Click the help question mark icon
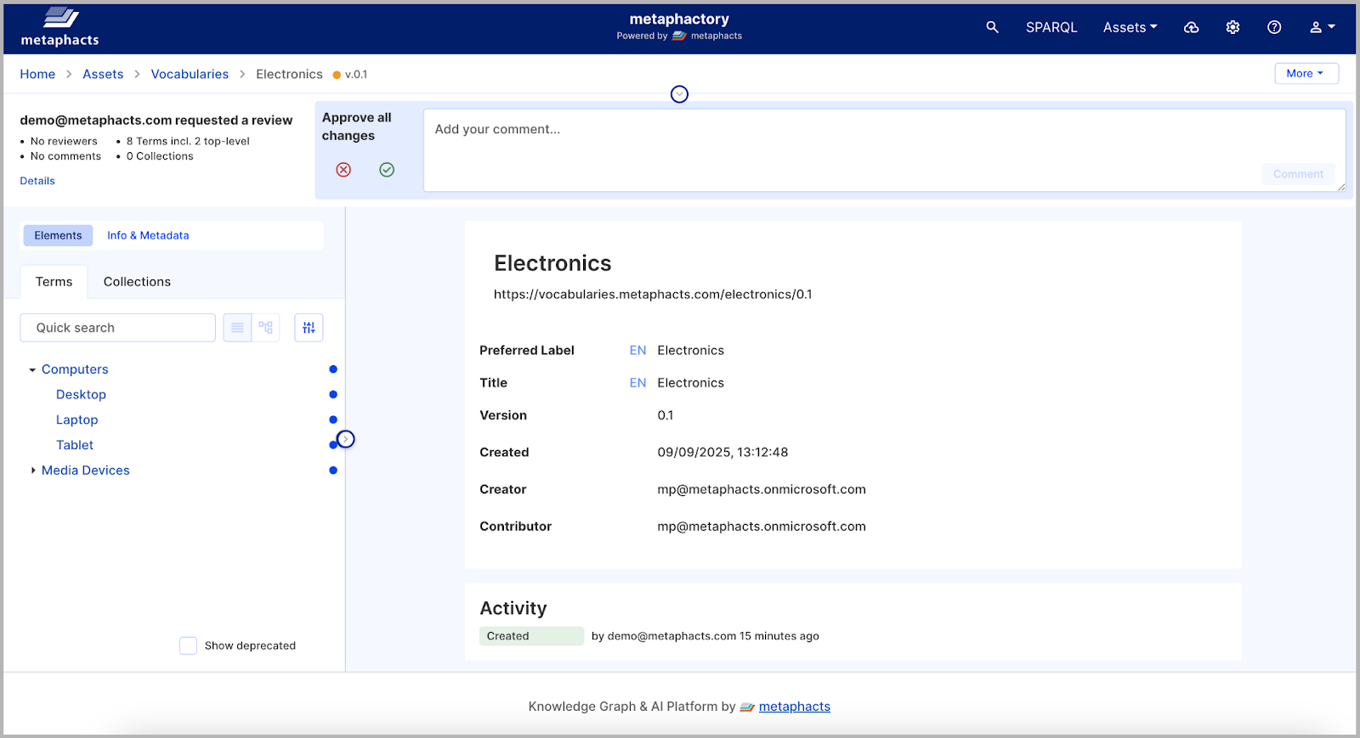Viewport: 1360px width, 738px height. 1273,27
